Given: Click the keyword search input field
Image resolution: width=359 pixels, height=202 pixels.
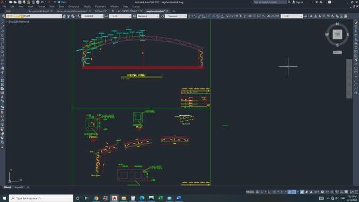Looking at the screenshot, I should coord(270,2).
